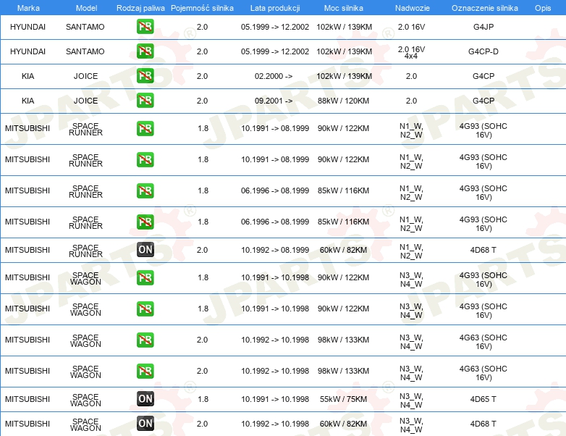Select the 4D65 T engine code cell
566x436 pixels.
[483, 399]
